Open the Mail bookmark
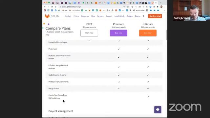 pos(65,10)
